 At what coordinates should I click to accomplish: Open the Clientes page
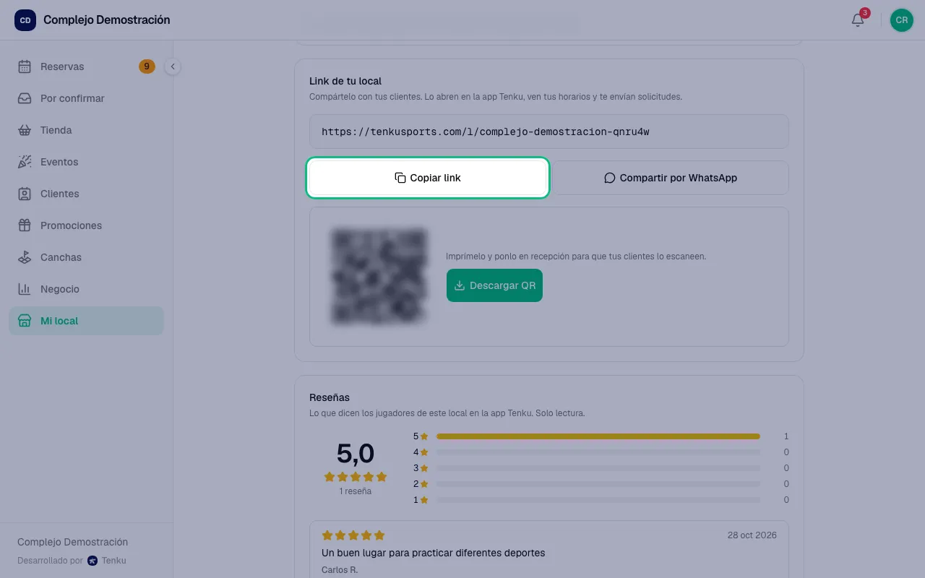pos(87,194)
